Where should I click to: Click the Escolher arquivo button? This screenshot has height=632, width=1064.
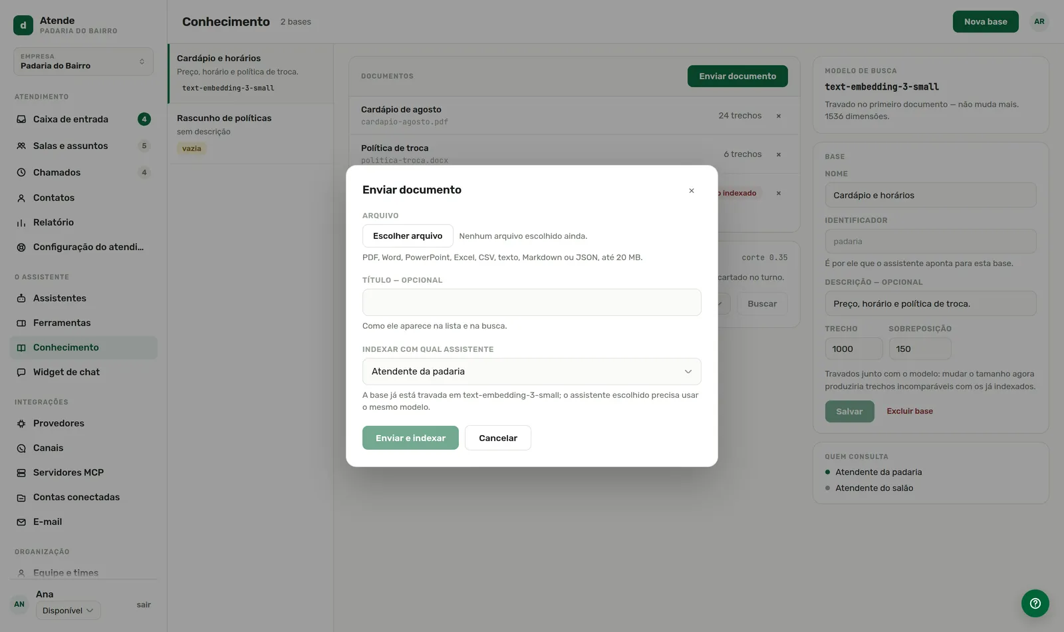click(408, 236)
